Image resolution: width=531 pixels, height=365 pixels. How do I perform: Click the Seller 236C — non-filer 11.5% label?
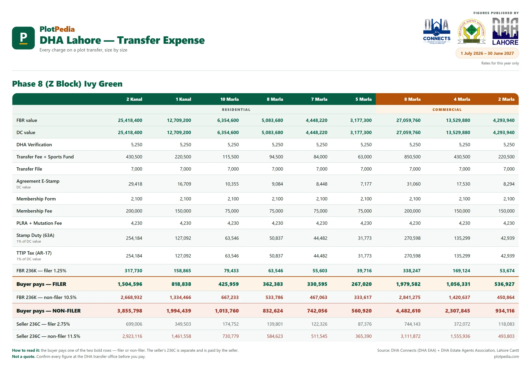pyautogui.click(x=48, y=336)
